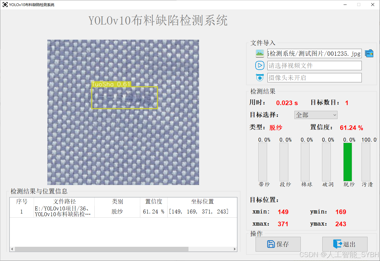Screen dimensions: 380x261
Task: Click the video play icon
Action: 260,65
